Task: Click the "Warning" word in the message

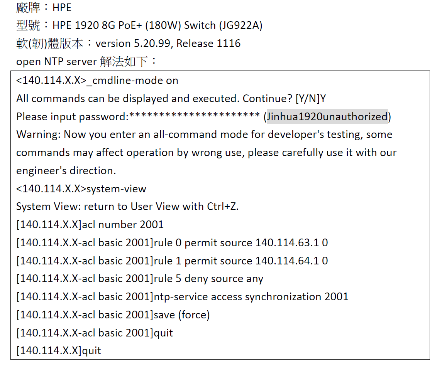Action: [38, 135]
